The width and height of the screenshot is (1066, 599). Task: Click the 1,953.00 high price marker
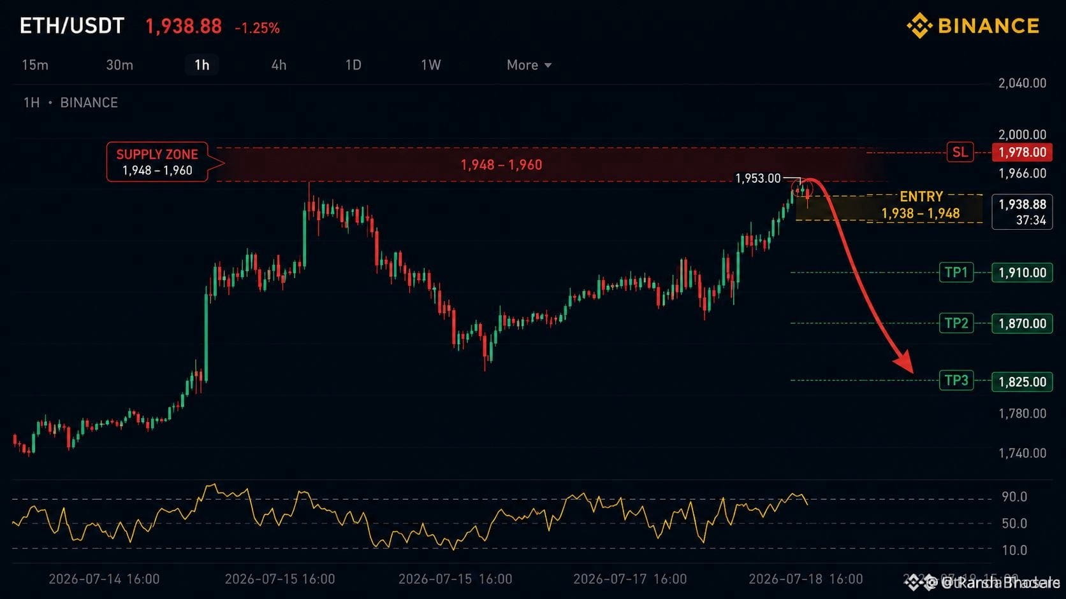(x=757, y=178)
